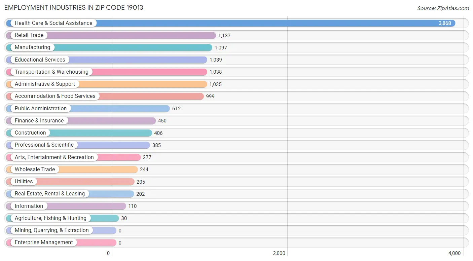The image size is (473, 261).
Task: Select the 244 value beside Wholesale Trade
Action: coord(144,170)
